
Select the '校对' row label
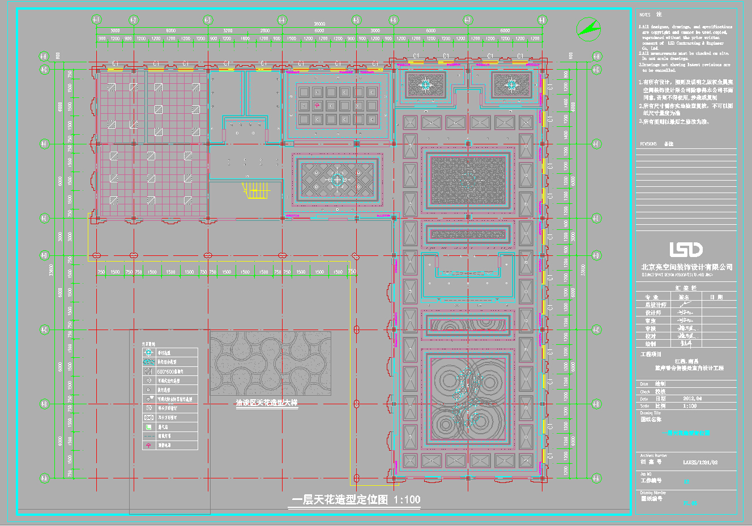pos(650,336)
